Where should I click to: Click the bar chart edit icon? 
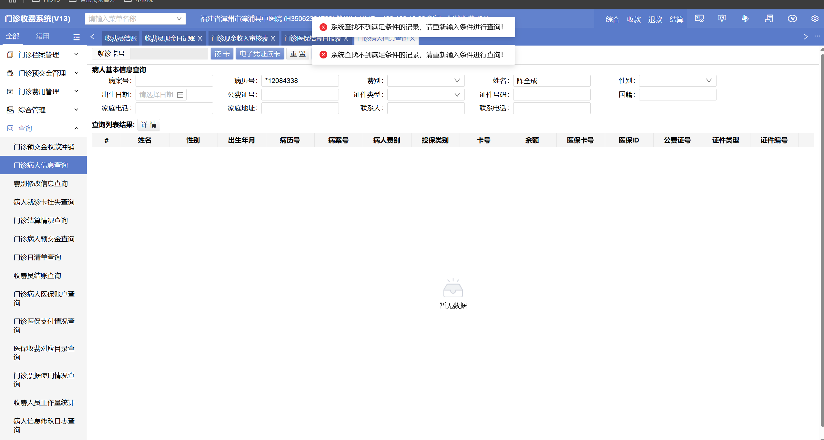pyautogui.click(x=745, y=19)
